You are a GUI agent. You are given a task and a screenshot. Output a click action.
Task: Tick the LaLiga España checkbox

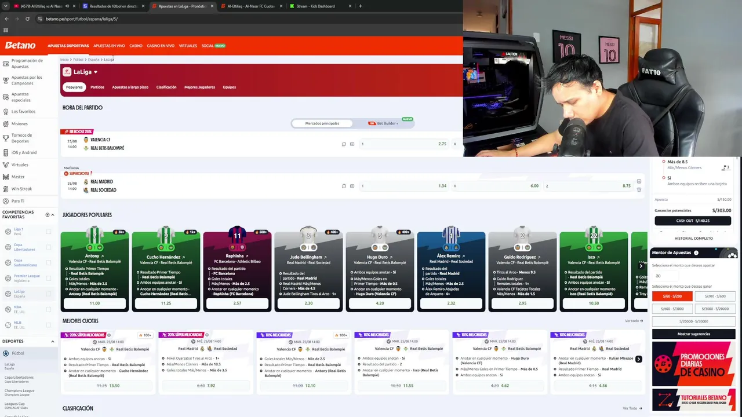click(x=49, y=294)
